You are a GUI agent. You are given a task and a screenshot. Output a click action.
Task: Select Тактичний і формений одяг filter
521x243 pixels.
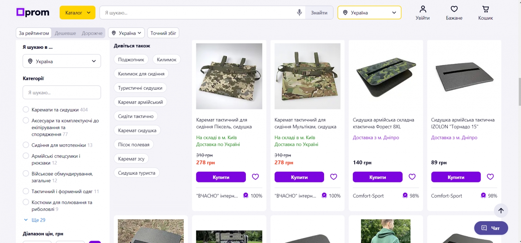(26, 191)
